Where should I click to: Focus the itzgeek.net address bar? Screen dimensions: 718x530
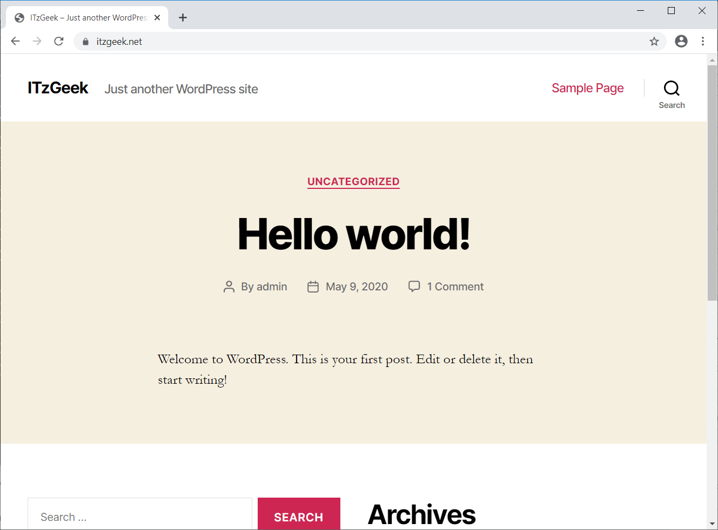click(x=370, y=42)
